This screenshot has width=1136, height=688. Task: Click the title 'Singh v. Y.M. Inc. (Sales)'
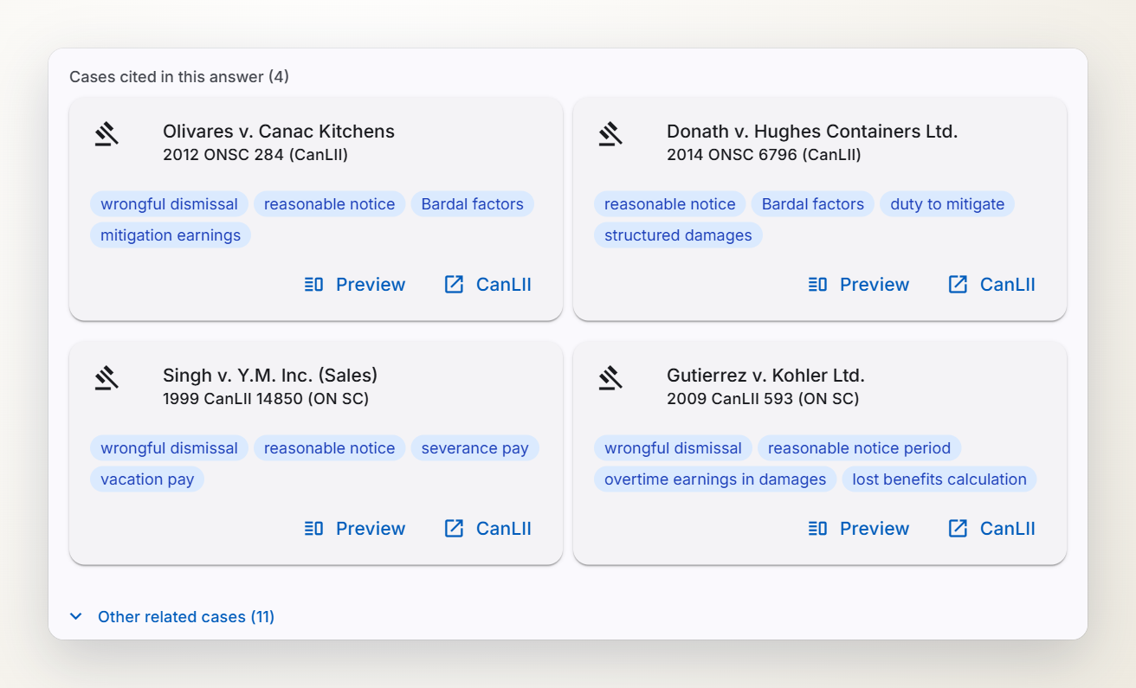[x=270, y=376]
